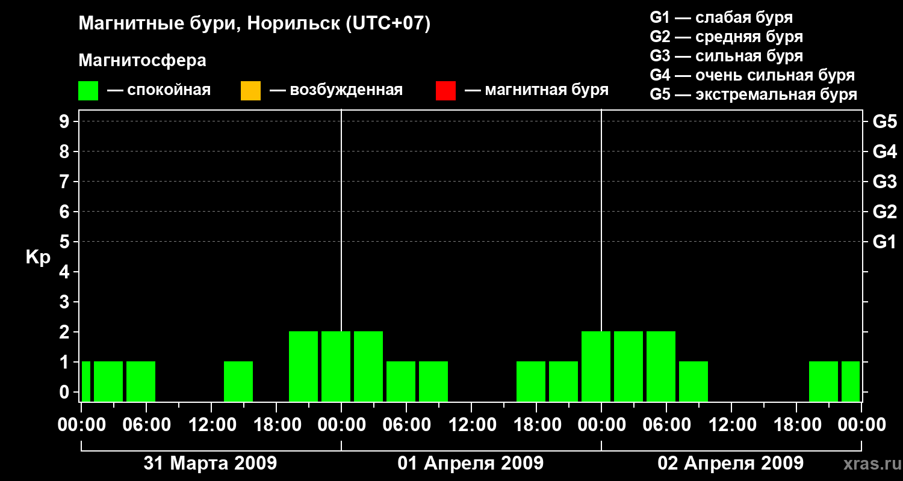Image resolution: width=903 pixels, height=481 pixels.
Task: Click the 12:00 tick label under 01 Апреля
Action: 471,424
